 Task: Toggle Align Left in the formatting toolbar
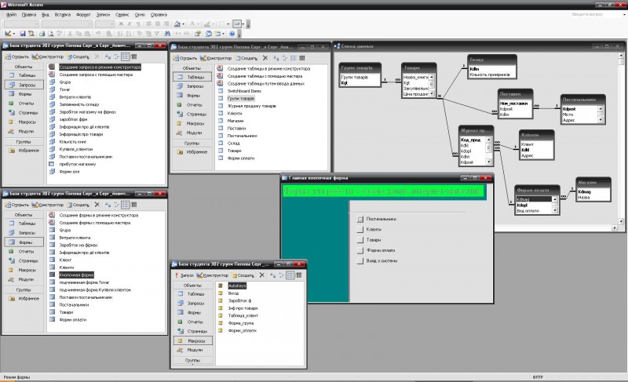[149, 24]
